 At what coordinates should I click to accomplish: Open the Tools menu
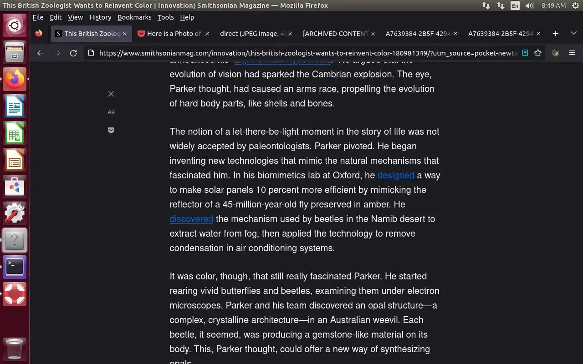166,17
